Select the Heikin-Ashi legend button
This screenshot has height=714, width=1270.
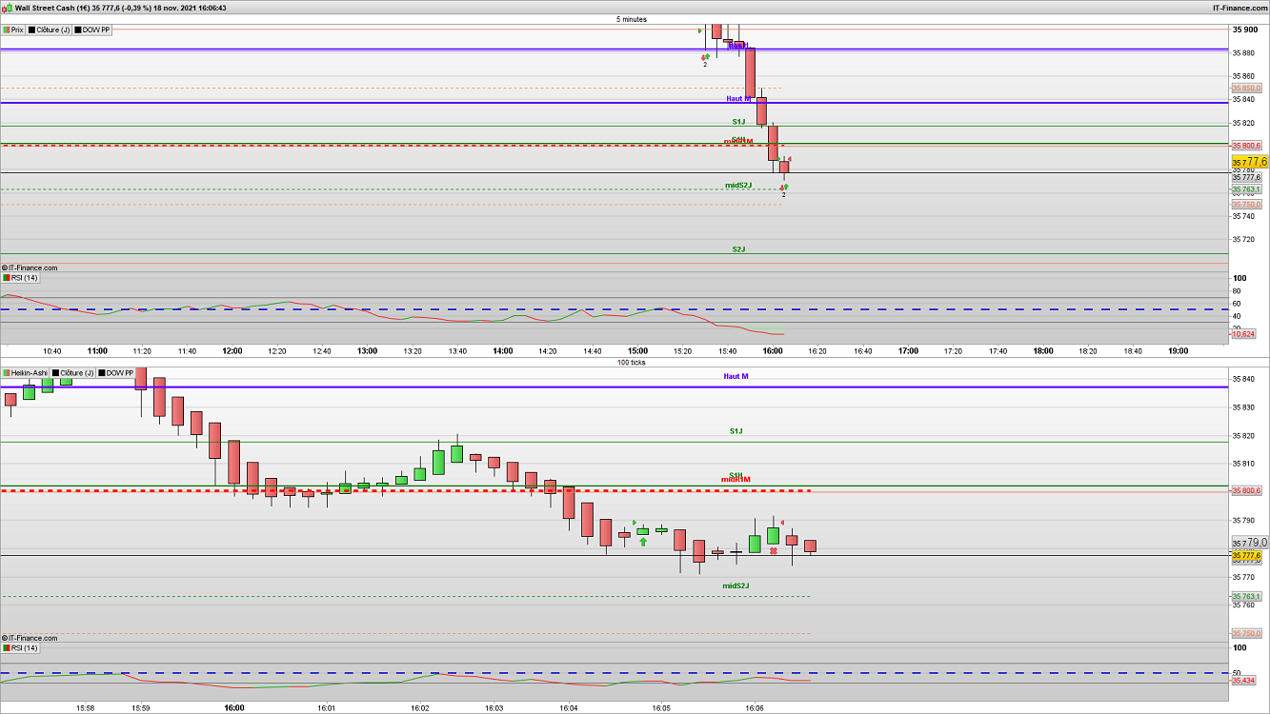coord(26,372)
